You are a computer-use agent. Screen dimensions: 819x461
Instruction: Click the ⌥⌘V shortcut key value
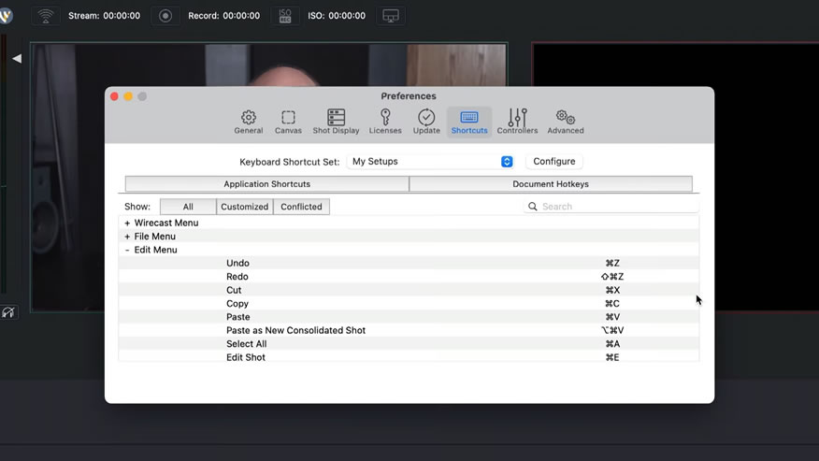(612, 330)
